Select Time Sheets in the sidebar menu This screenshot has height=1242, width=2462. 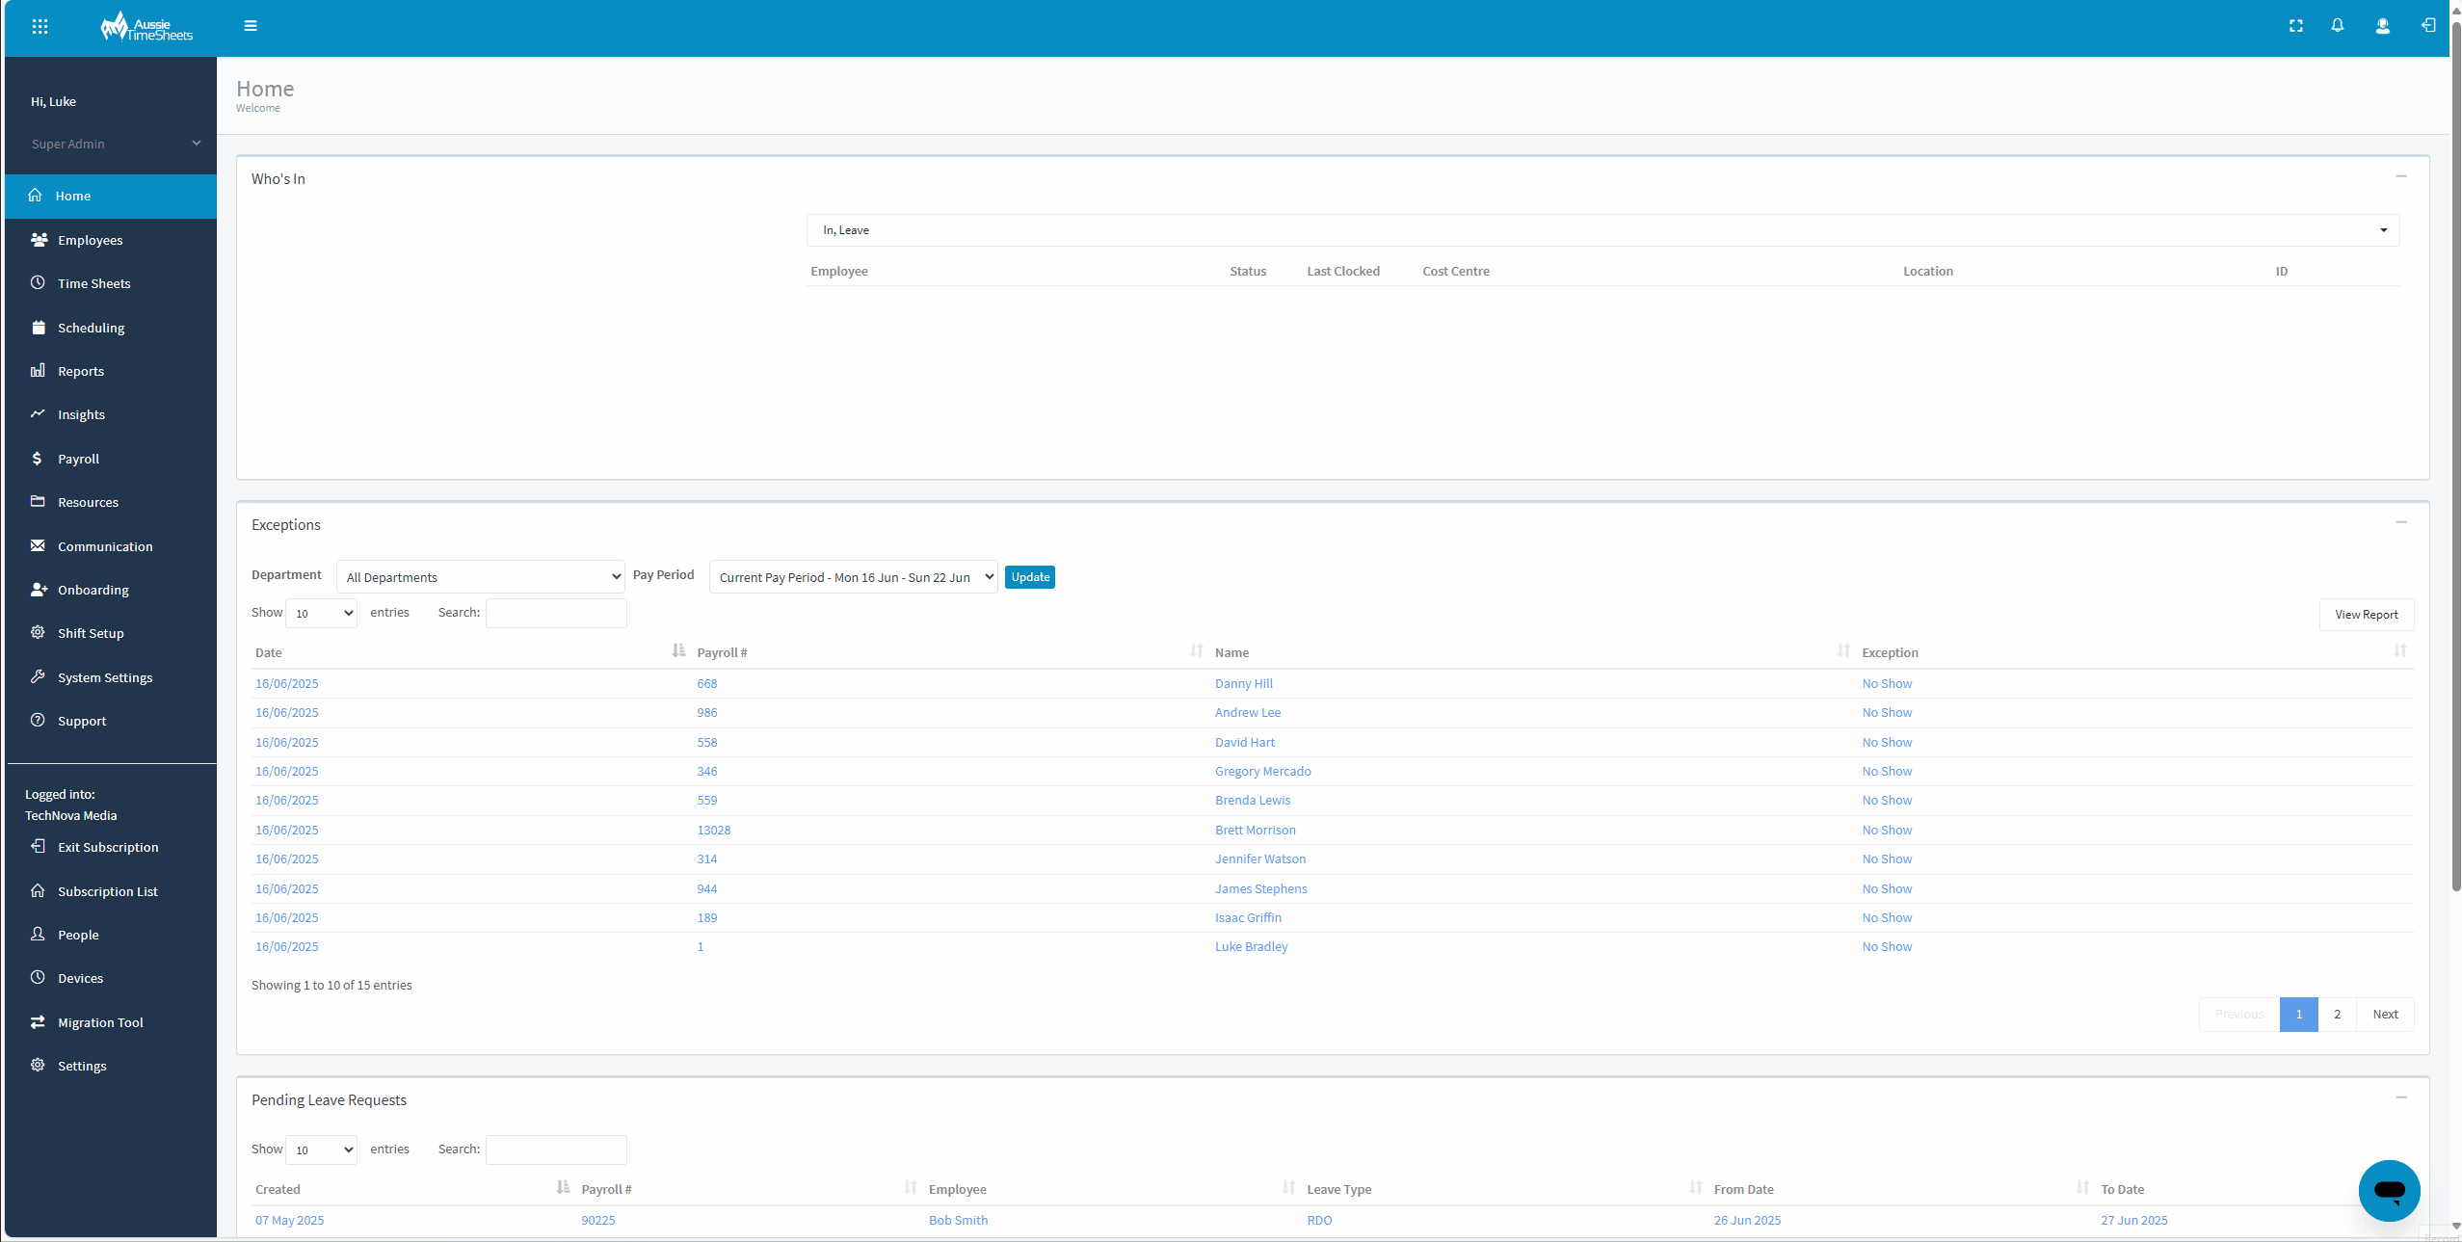(93, 282)
